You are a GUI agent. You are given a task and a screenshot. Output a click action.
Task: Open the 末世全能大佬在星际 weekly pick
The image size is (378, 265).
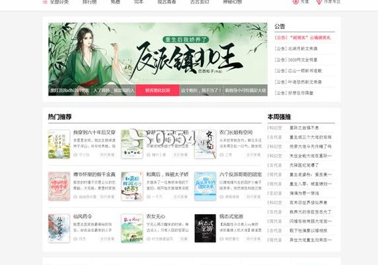(310, 156)
